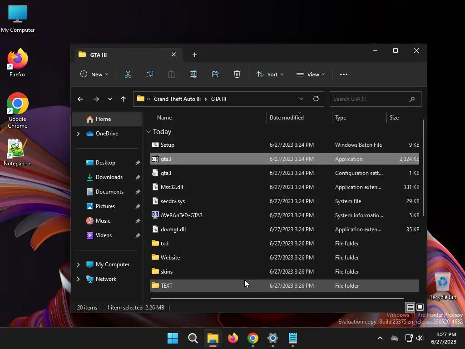Click the search magnifier in search box
Viewport: 465px width, 349px height.
412,99
